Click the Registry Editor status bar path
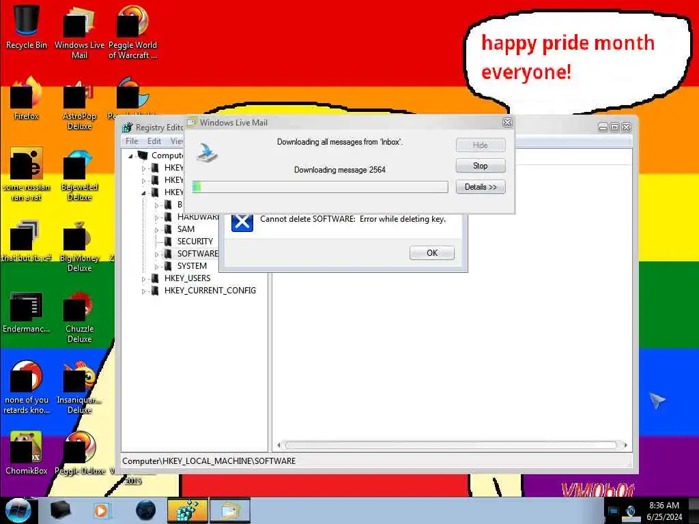Image resolution: width=699 pixels, height=524 pixels. click(x=209, y=461)
